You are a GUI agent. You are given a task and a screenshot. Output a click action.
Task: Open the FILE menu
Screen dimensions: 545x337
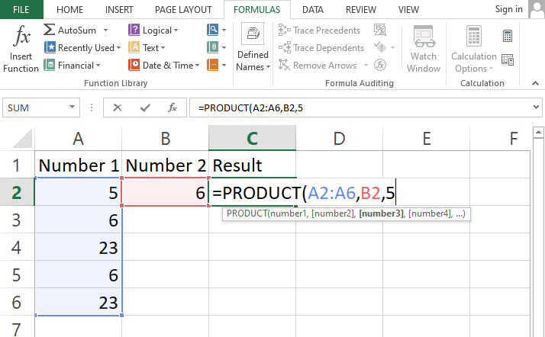21,9
